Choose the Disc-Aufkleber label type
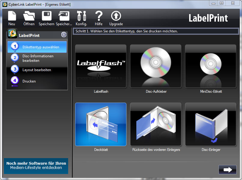Viewport: 242px width, 180px height. pyautogui.click(x=156, y=66)
